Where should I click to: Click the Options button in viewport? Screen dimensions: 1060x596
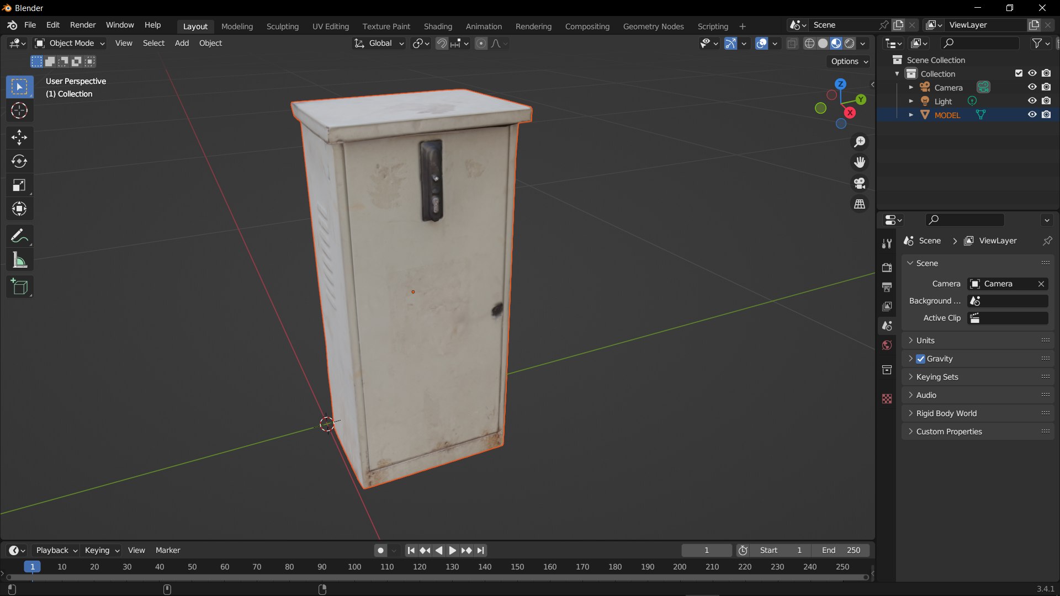click(x=849, y=61)
